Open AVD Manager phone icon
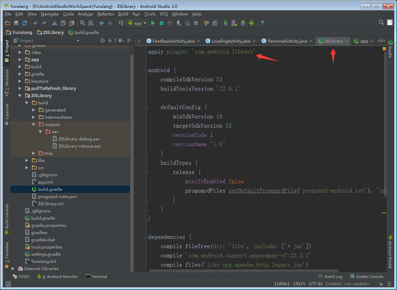 pos(234,23)
